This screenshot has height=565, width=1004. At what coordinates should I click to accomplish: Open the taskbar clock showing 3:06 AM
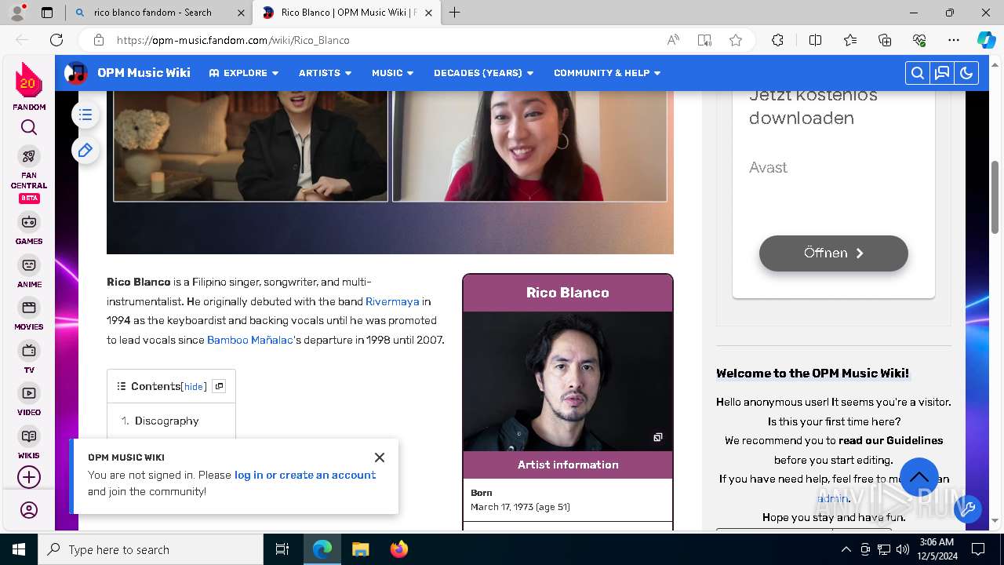(936, 549)
